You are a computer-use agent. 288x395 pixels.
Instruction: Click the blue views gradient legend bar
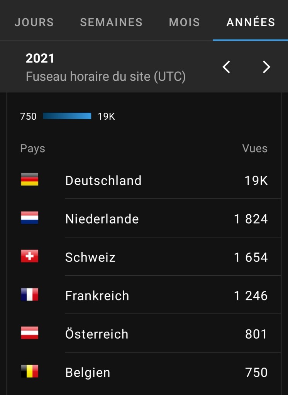coord(67,116)
